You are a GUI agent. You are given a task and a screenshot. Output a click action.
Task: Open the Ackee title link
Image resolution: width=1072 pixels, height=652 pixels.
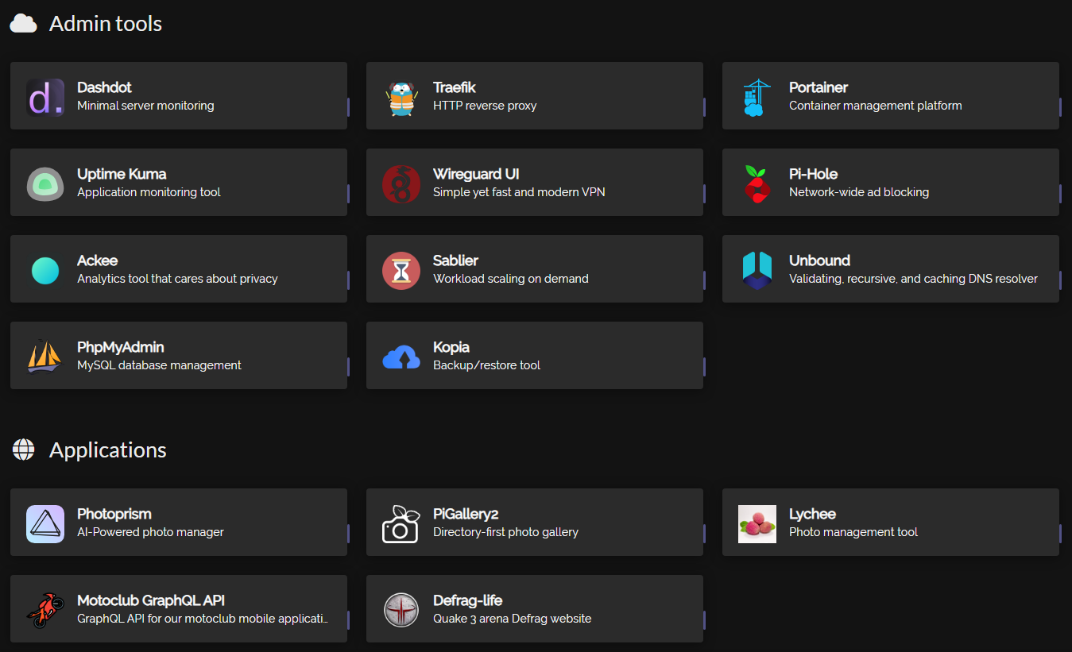click(x=98, y=260)
